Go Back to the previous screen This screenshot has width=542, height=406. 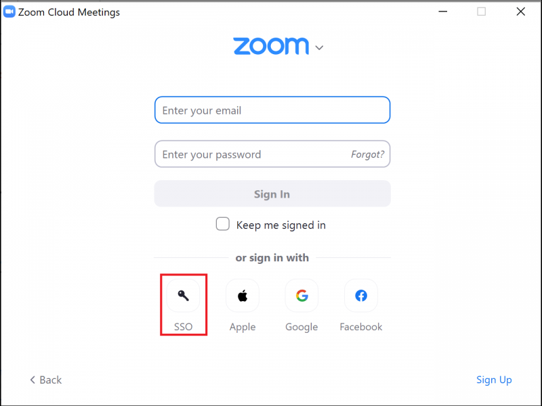pyautogui.click(x=45, y=380)
